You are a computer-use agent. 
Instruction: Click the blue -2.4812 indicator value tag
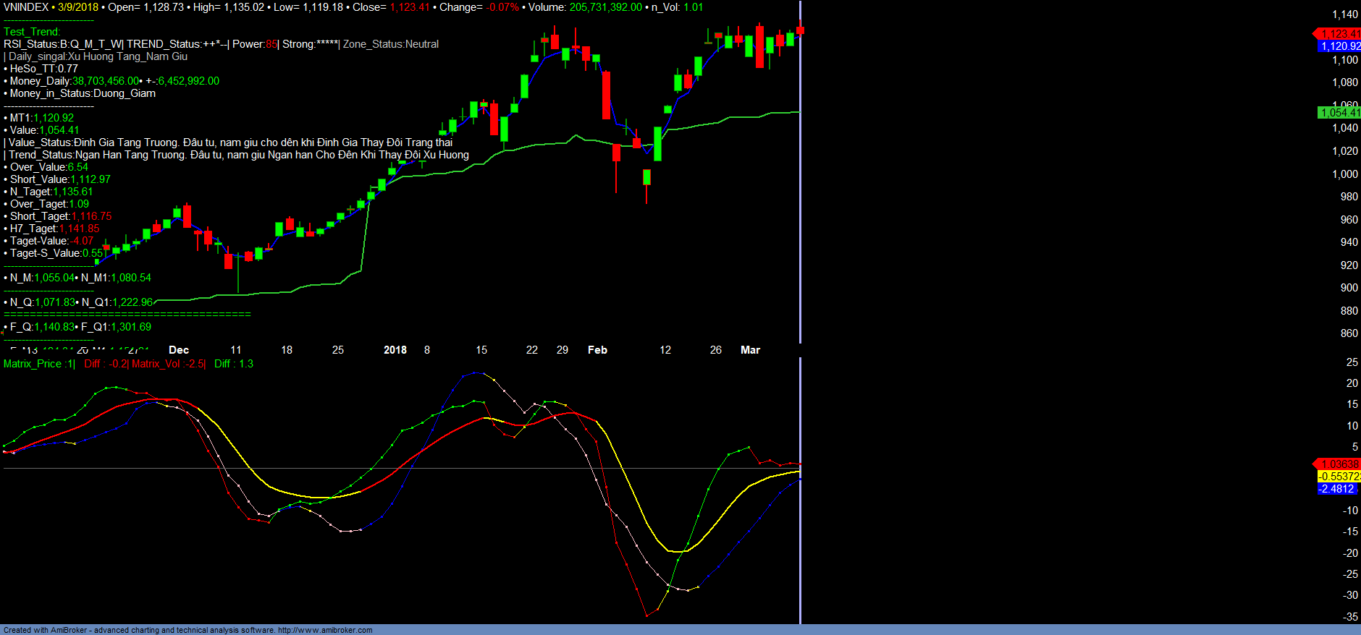pyautogui.click(x=1336, y=489)
